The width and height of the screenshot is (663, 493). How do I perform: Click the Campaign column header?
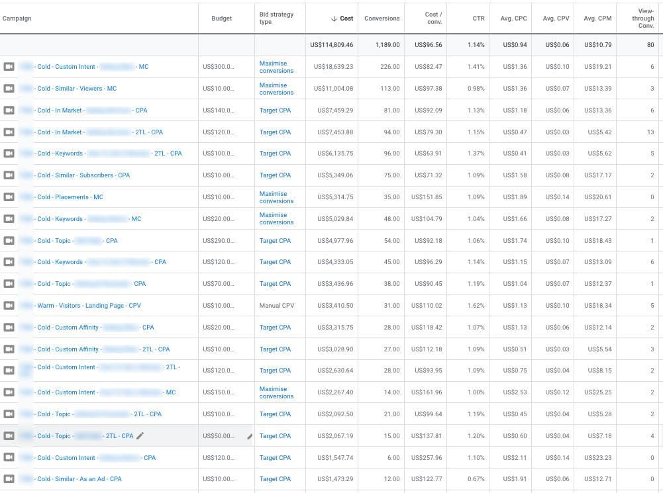click(x=17, y=18)
